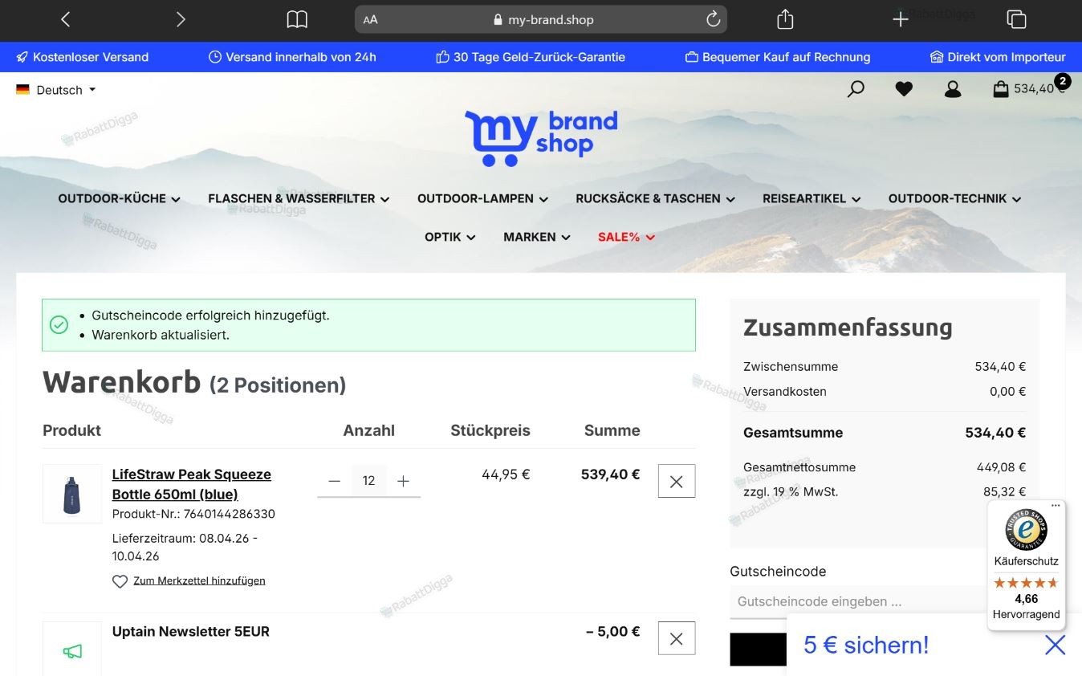
Task: Open the MARKEN menu
Action: point(537,237)
